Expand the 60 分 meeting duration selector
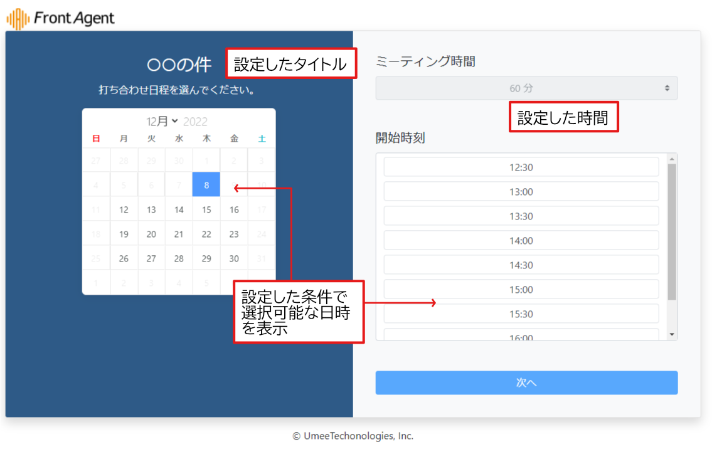This screenshot has height=449, width=712. tap(526, 88)
